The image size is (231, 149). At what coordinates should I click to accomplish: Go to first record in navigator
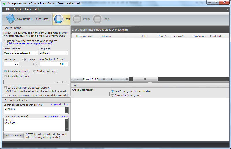pyautogui.click(x=73, y=79)
